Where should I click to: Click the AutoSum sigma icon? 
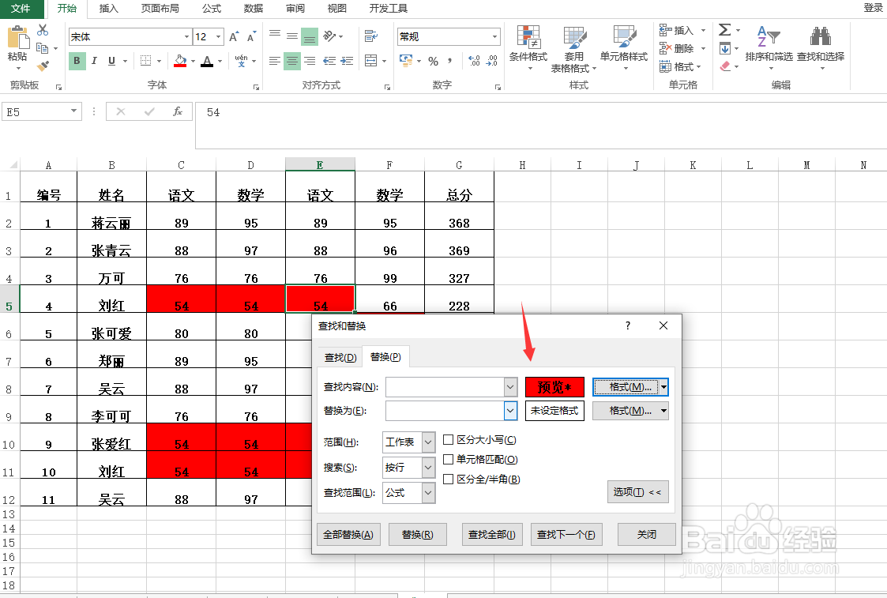pyautogui.click(x=724, y=30)
